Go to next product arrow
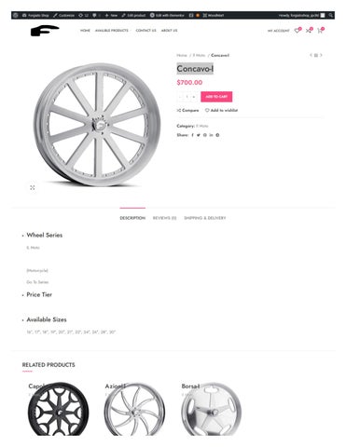The width and height of the screenshot is (346, 447). (x=321, y=55)
